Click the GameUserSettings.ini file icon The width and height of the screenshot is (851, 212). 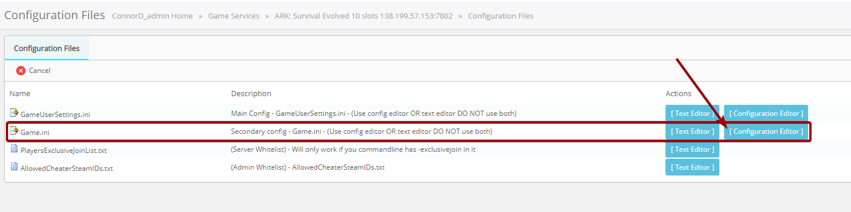(x=14, y=113)
